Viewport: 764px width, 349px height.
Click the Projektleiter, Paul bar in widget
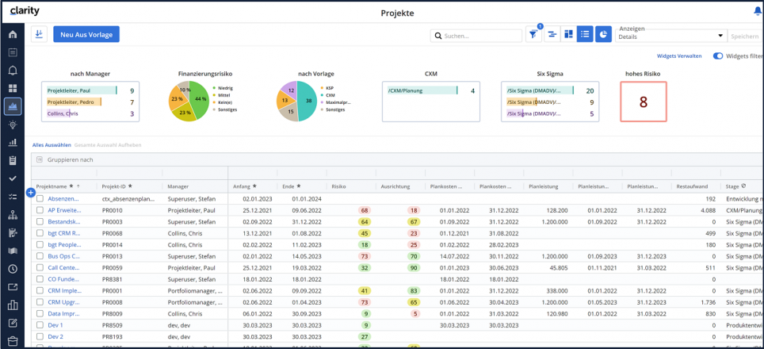(x=82, y=90)
